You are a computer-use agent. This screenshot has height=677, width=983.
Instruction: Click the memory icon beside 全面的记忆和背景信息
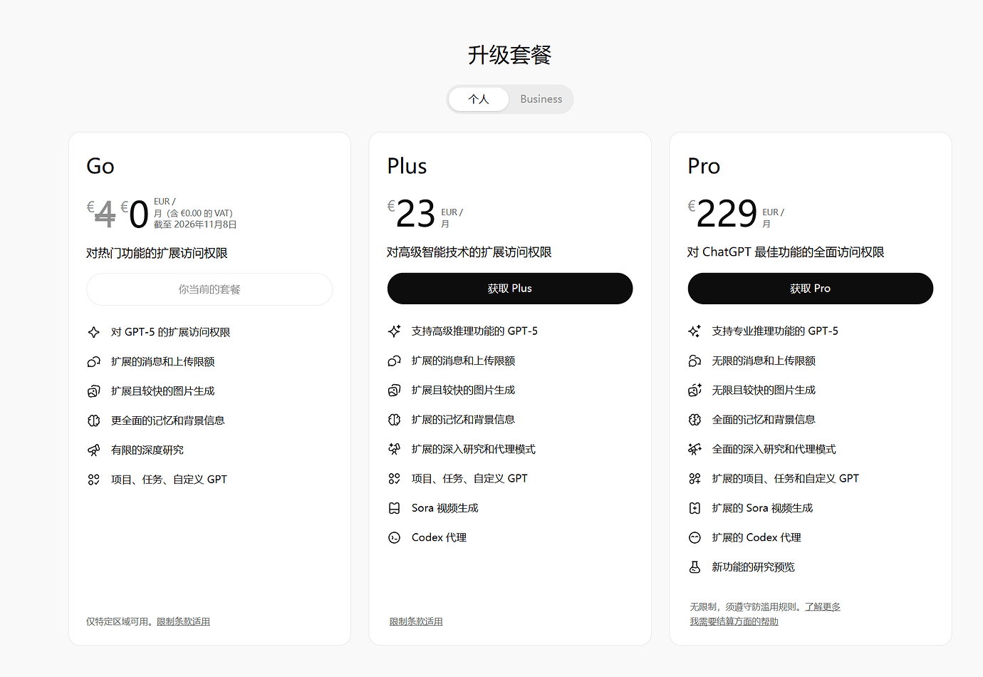(695, 420)
